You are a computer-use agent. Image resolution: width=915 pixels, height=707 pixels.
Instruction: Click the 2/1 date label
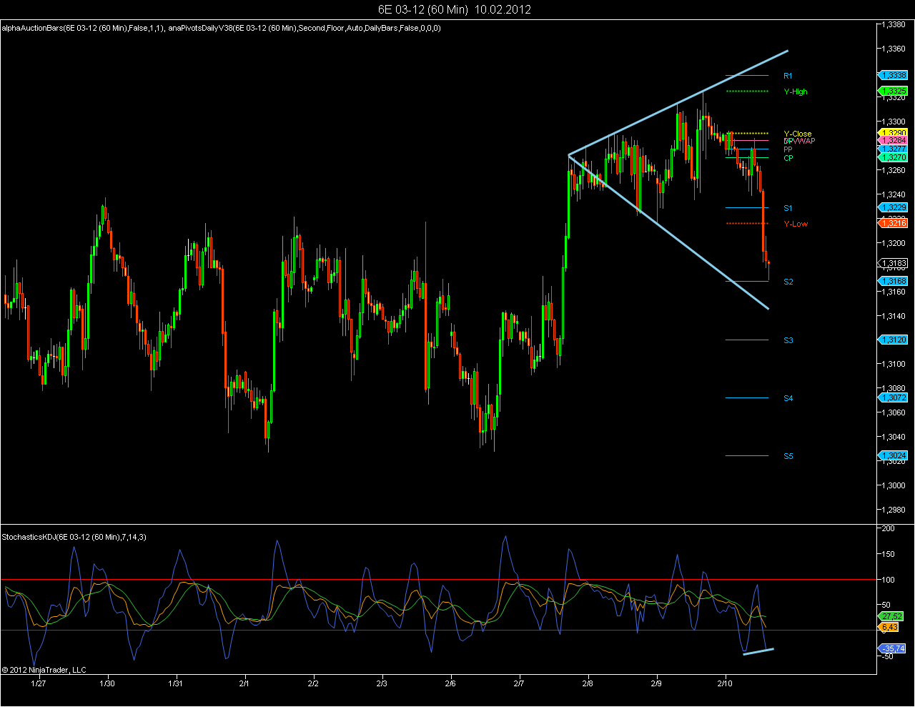[x=244, y=683]
